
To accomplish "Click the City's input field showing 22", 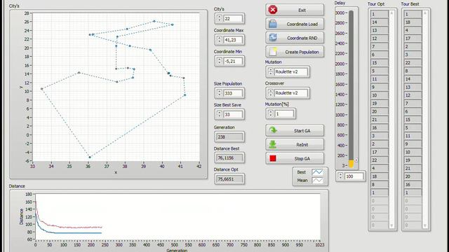I will coord(233,19).
